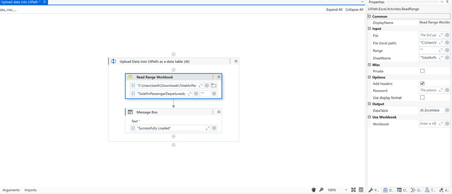Check the Use display format option

point(422,98)
